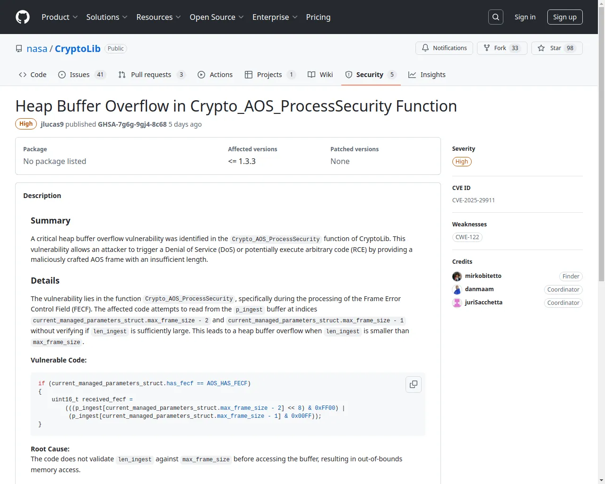This screenshot has width=605, height=484.
Task: Click the Star count 98
Action: pos(570,48)
